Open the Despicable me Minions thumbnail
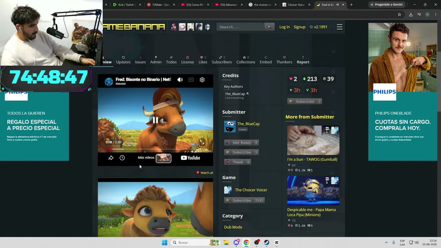This screenshot has width=441, height=248. [x=313, y=190]
